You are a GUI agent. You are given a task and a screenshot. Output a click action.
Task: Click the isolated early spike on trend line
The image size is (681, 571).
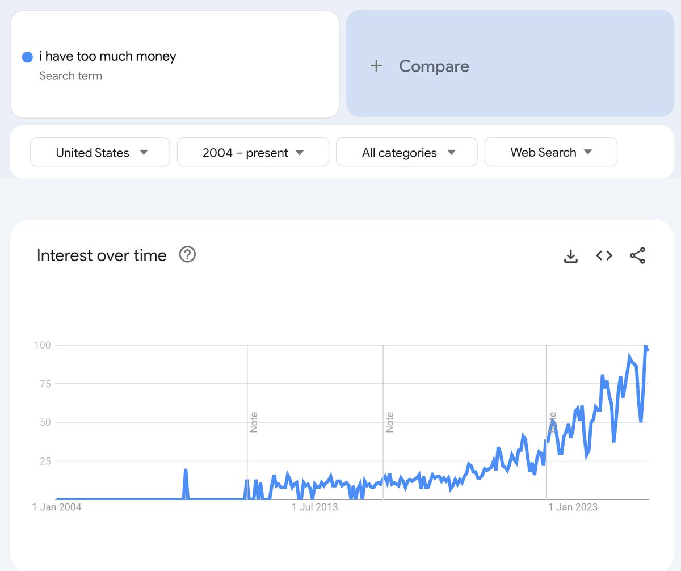pos(186,471)
